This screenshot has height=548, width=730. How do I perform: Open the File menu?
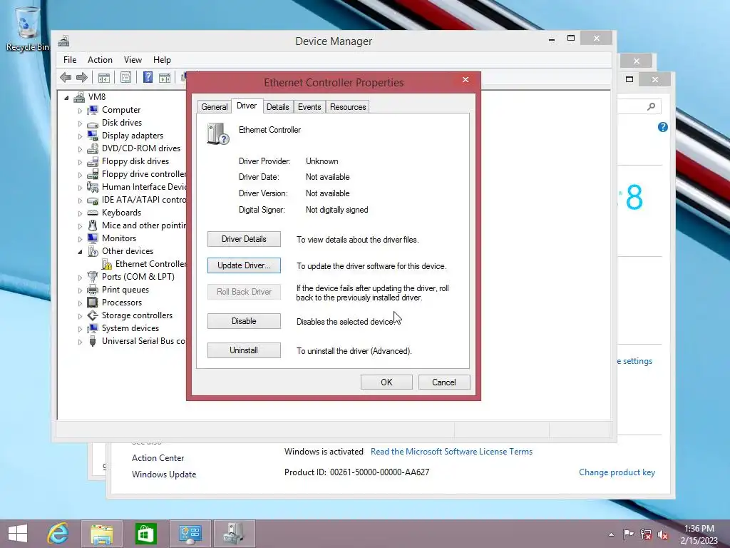coord(70,60)
